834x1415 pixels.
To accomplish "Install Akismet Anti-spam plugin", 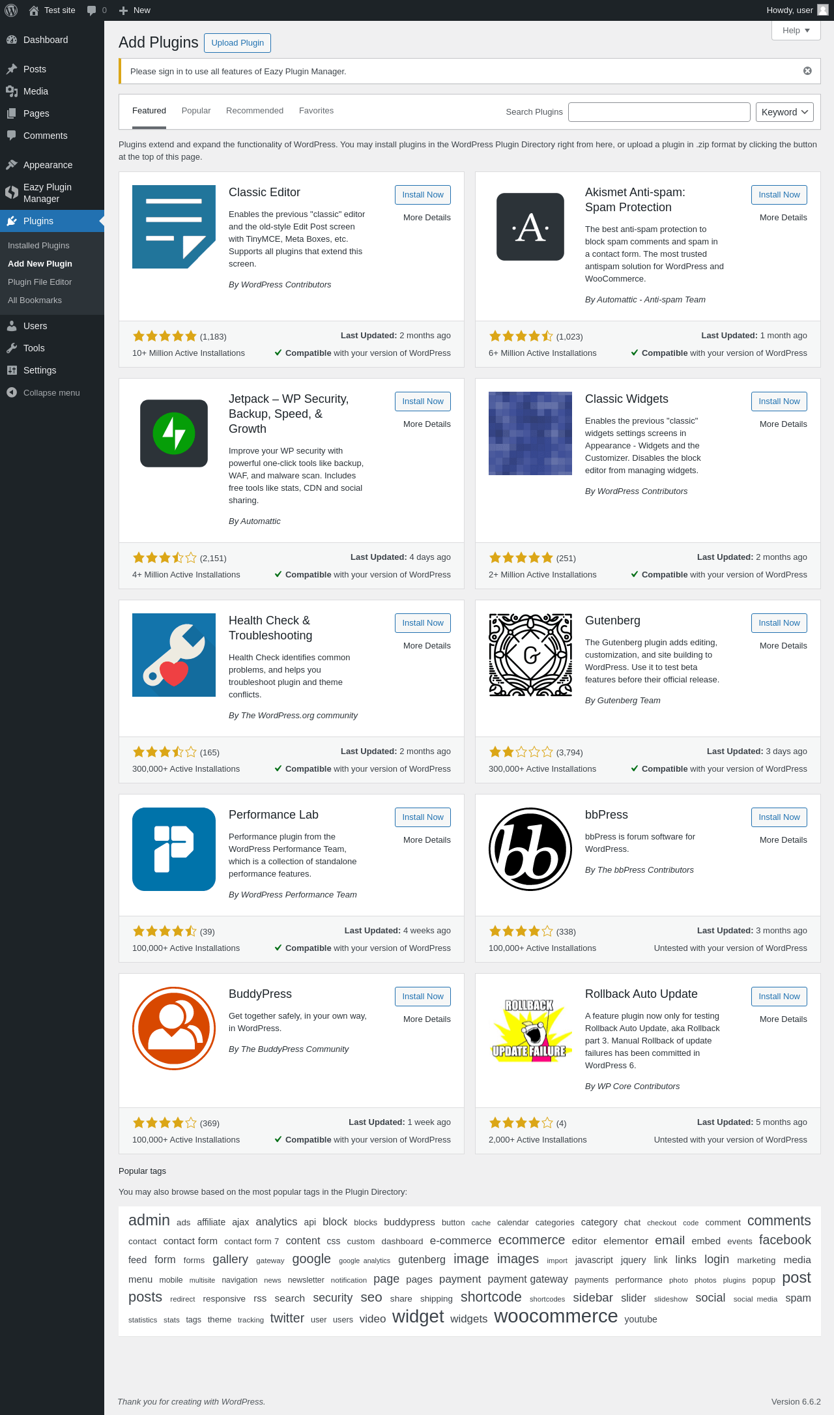I will pos(779,195).
